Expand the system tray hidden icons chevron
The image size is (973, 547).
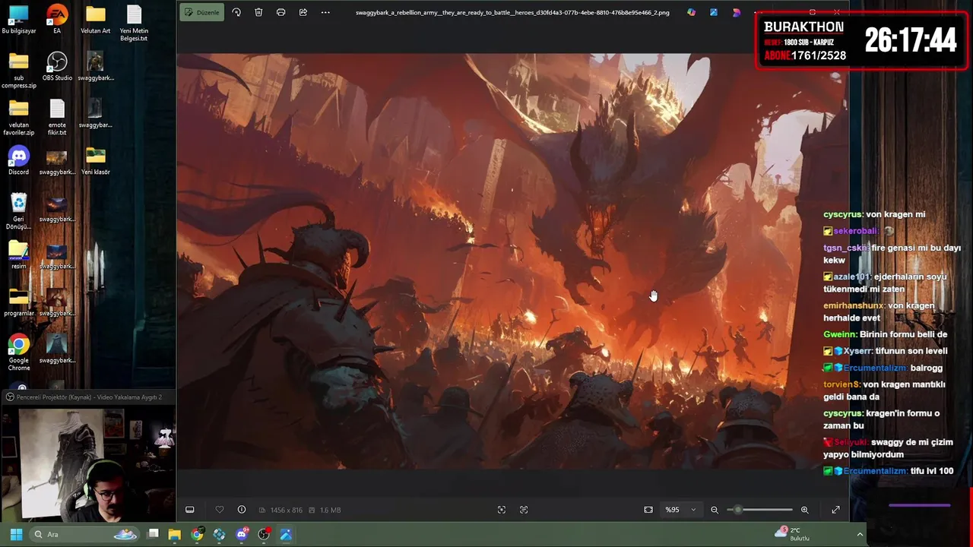click(860, 534)
